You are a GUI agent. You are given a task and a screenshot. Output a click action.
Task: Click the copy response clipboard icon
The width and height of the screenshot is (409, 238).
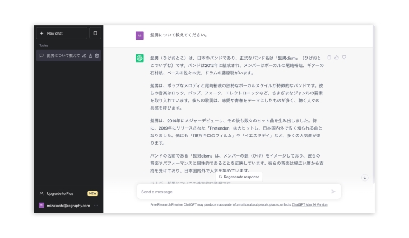(x=329, y=57)
